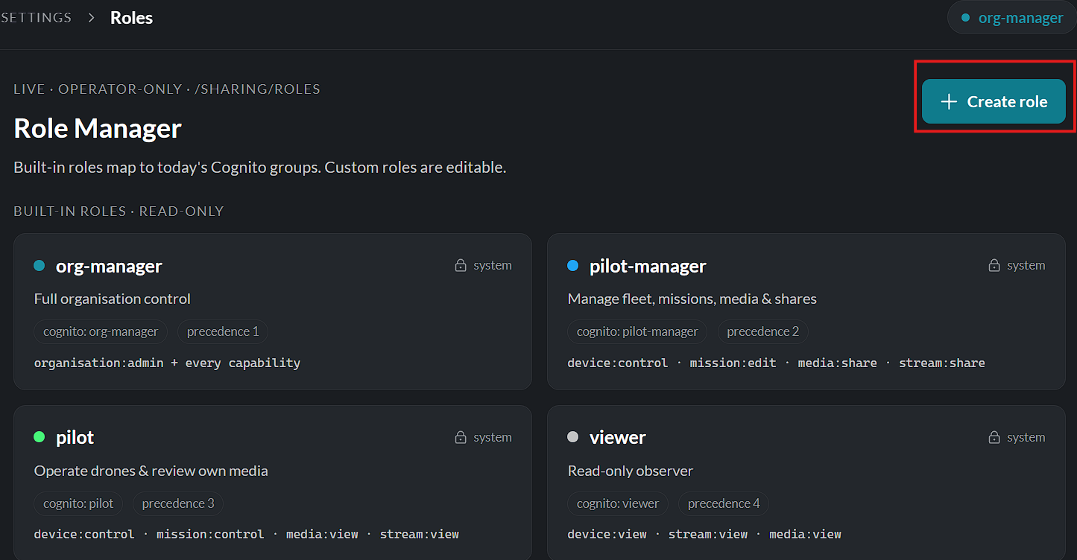Open the pilot role card title
This screenshot has width=1077, height=560.
coord(75,438)
